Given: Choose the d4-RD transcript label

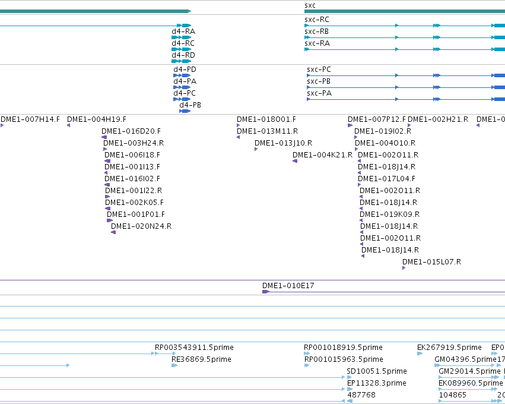Looking at the screenshot, I should [183, 55].
